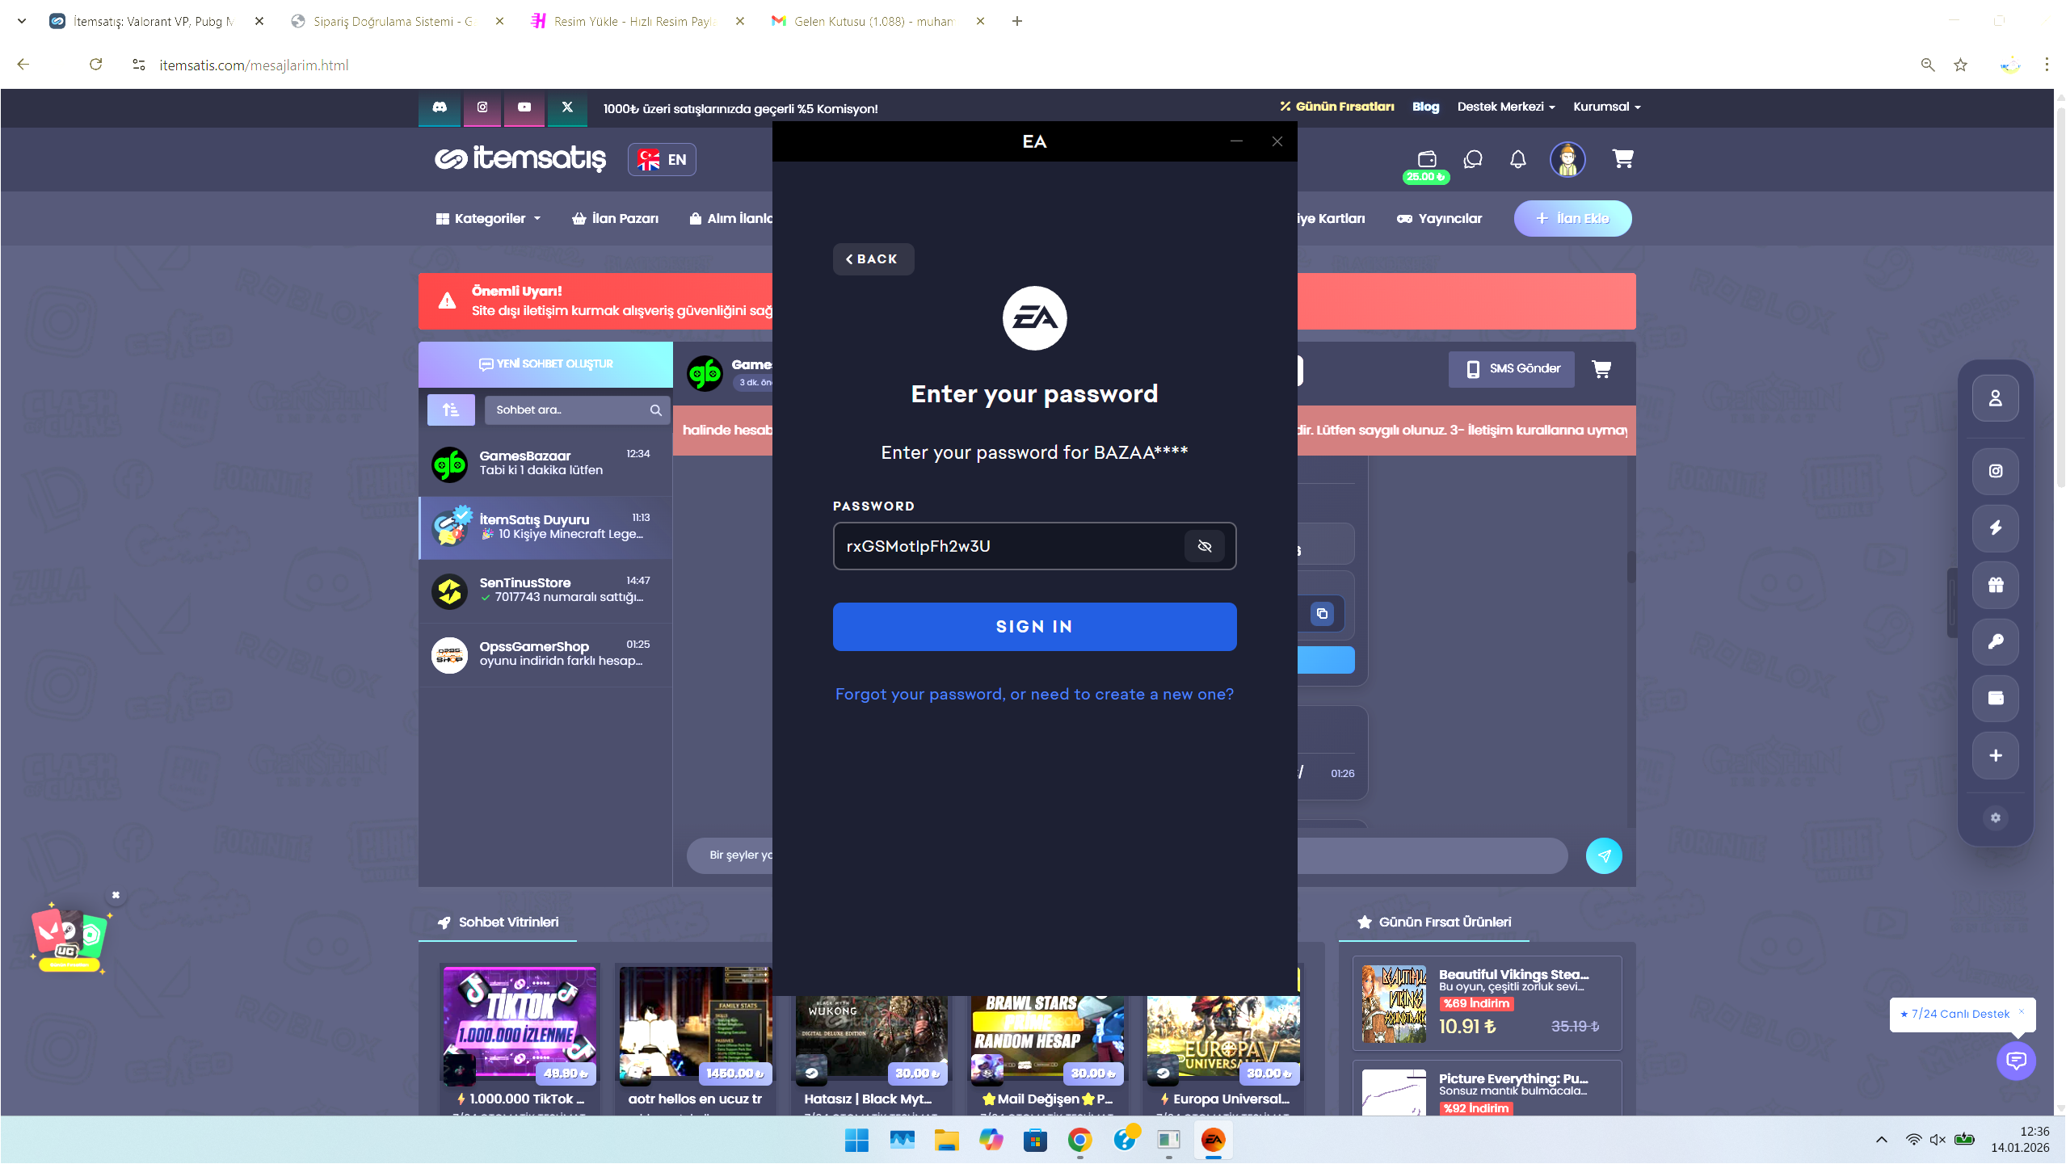Reload the browser page
The image size is (2066, 1164).
[96, 65]
